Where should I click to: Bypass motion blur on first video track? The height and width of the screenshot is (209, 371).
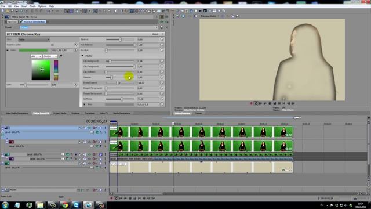pyautogui.click(x=80, y=128)
